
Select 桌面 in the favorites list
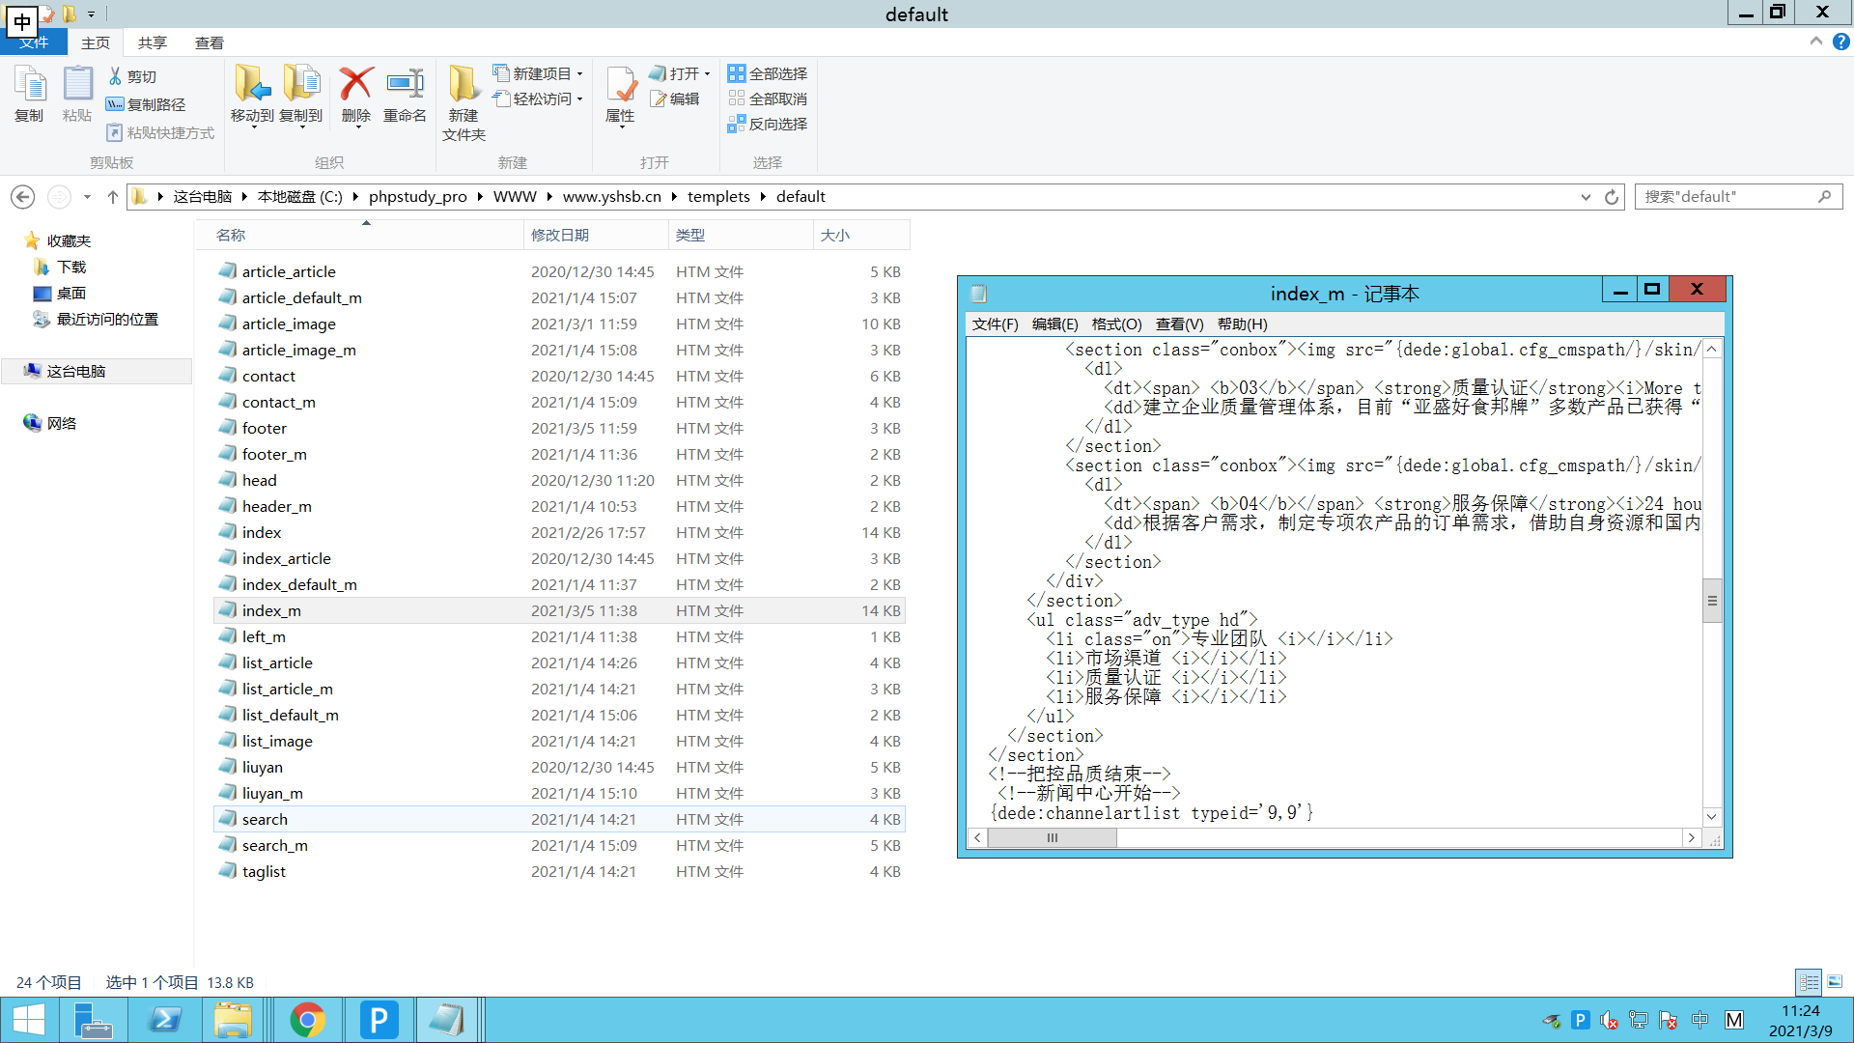71,293
